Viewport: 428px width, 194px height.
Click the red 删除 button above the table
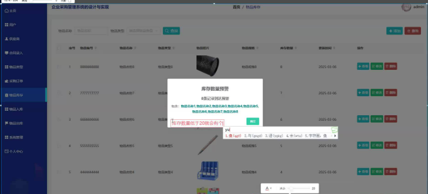click(x=412, y=31)
